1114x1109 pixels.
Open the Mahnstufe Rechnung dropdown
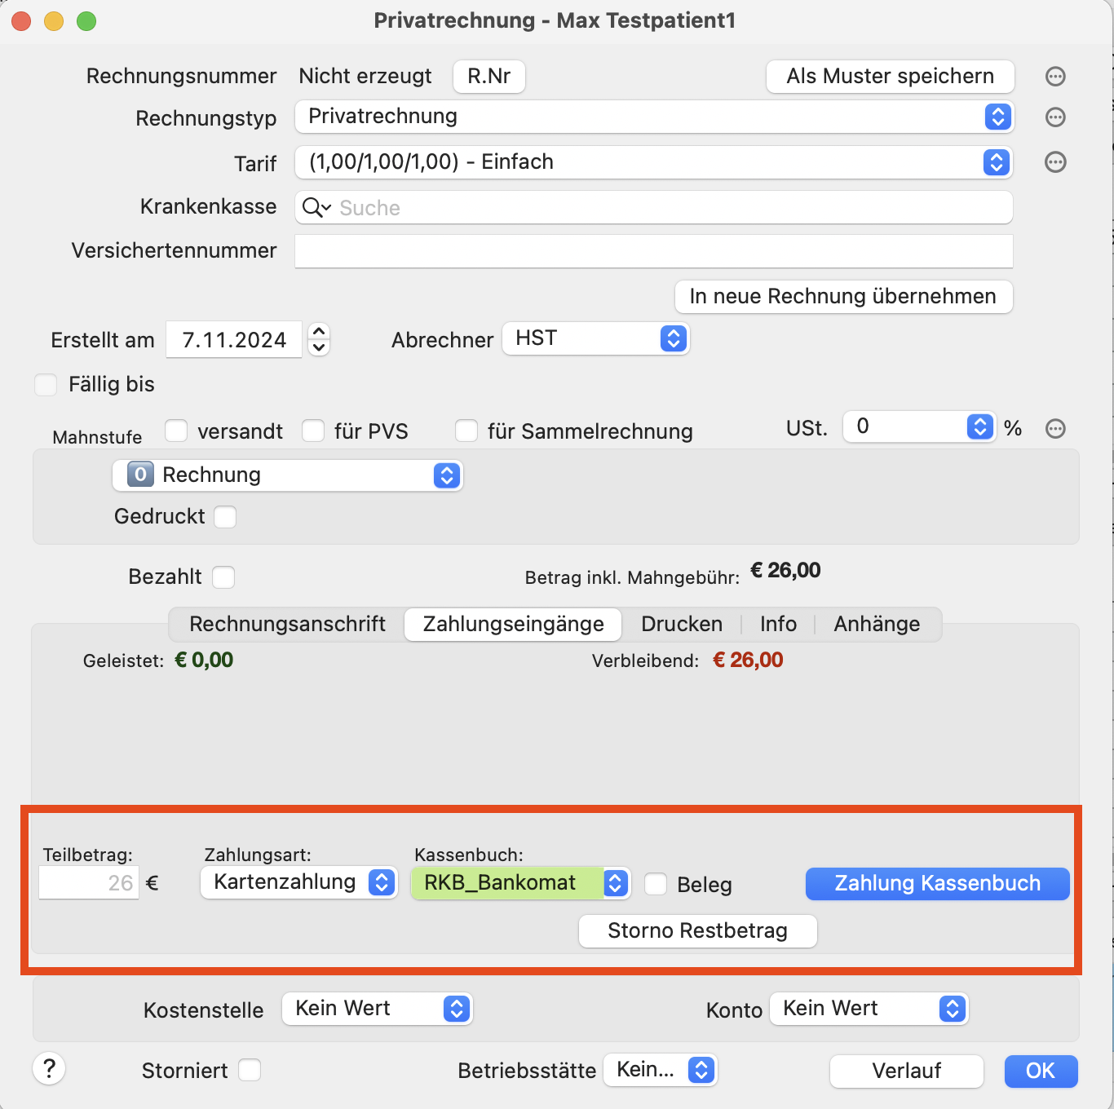tap(288, 475)
